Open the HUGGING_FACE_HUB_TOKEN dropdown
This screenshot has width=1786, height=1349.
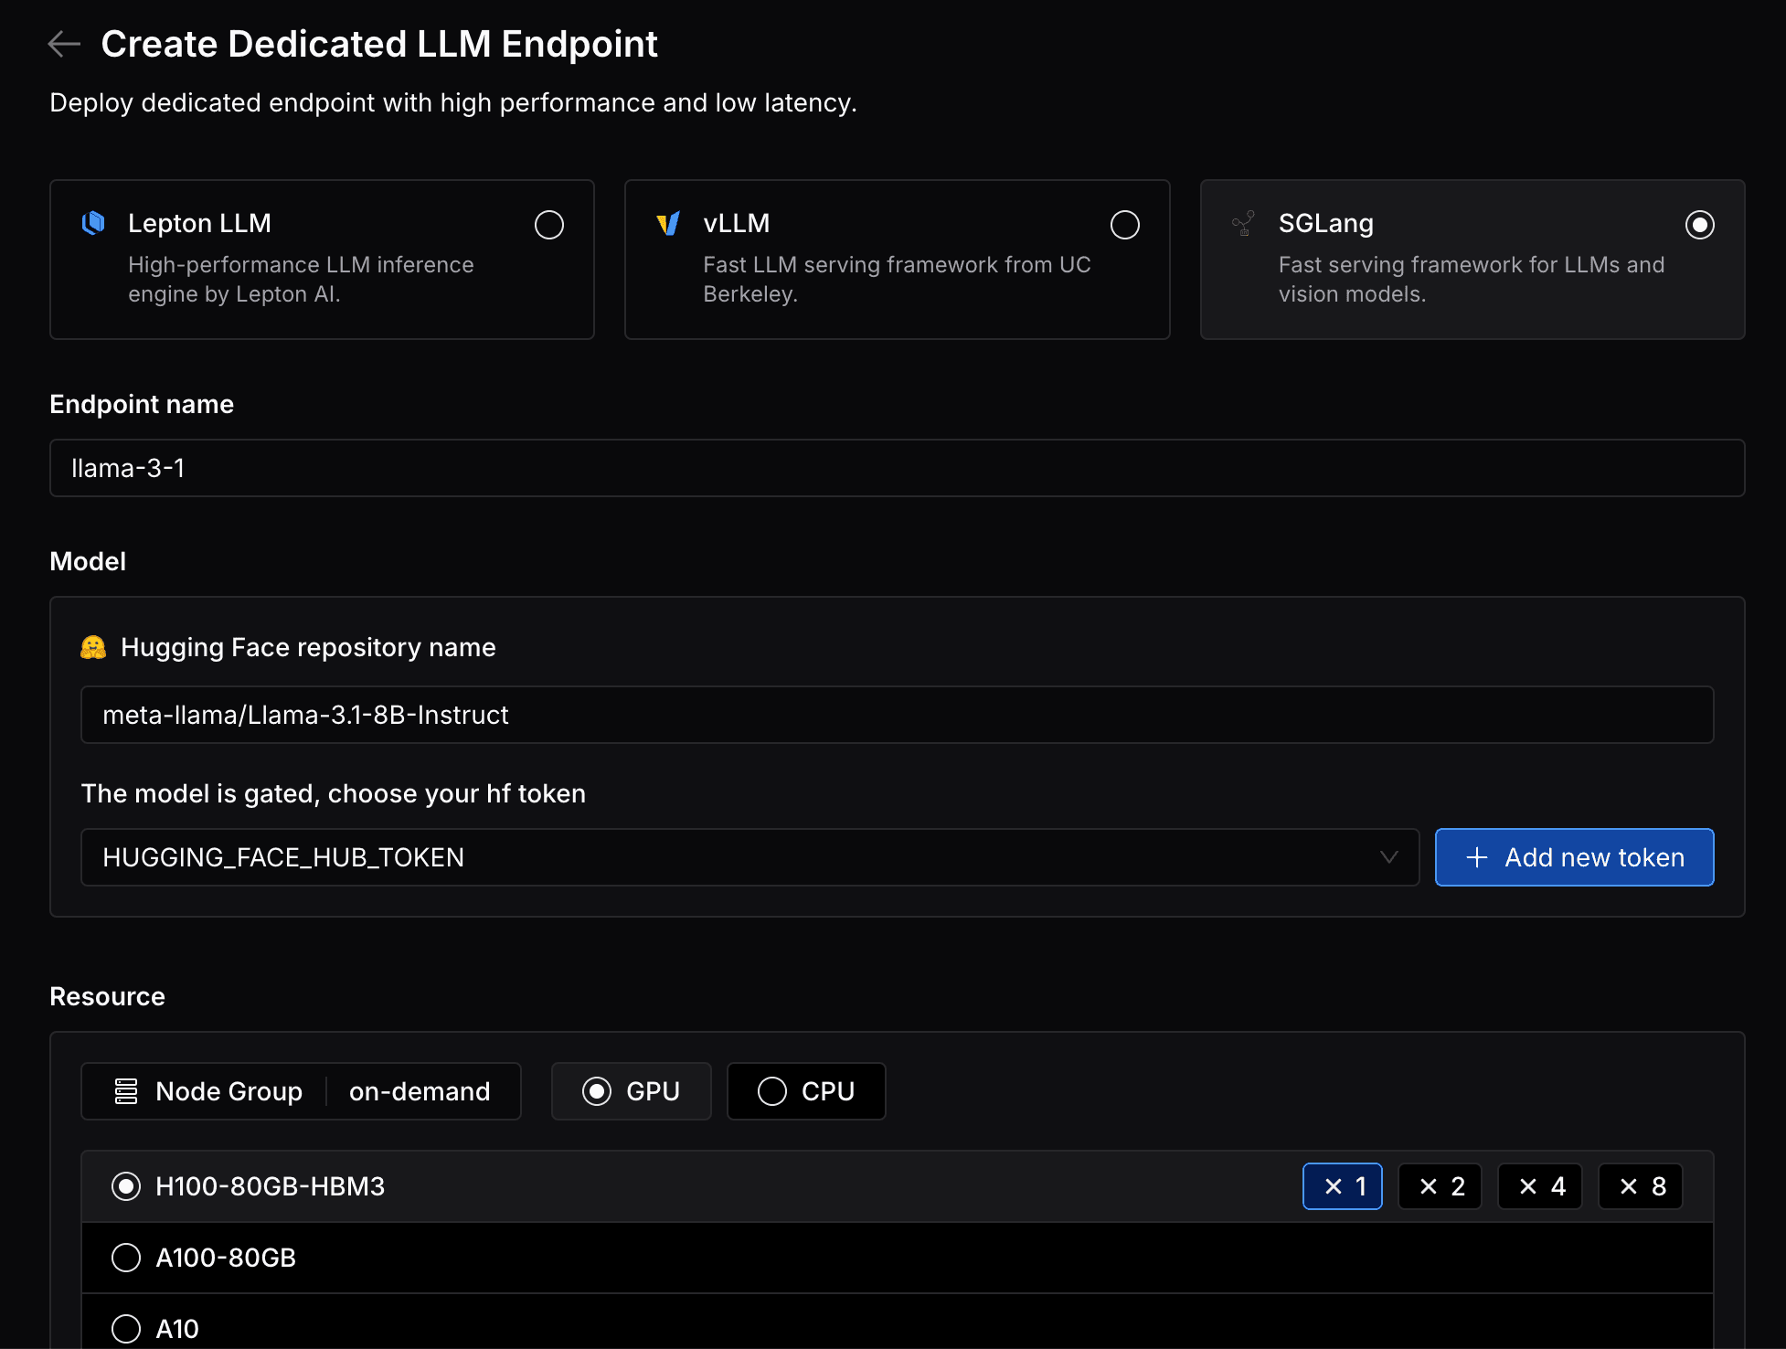coord(750,857)
